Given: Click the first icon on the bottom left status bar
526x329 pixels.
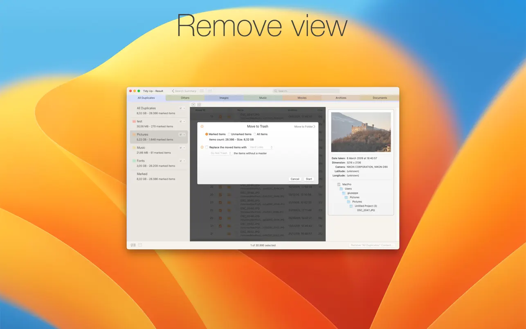Looking at the screenshot, I should coord(133,245).
